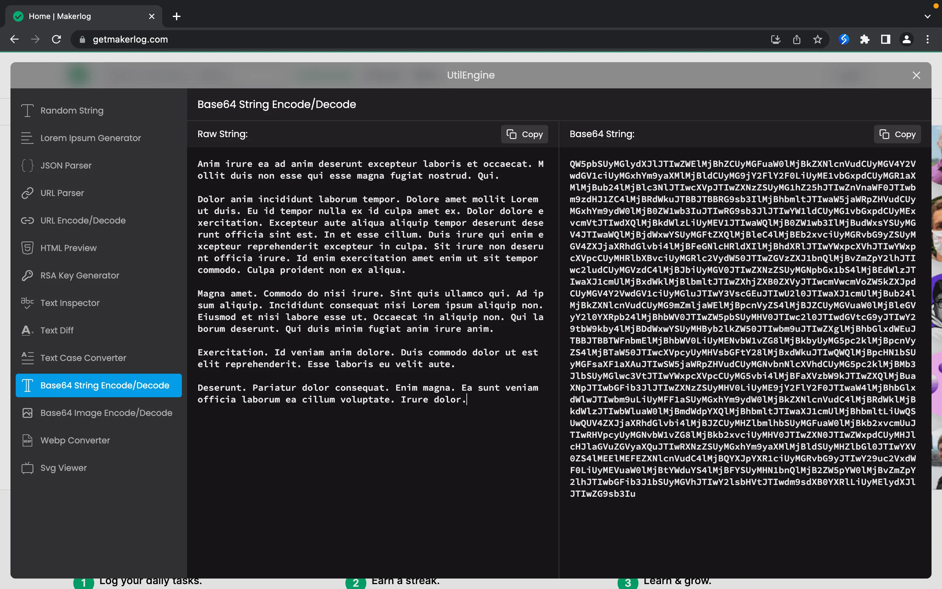Click the Text Inspector abc icon
The width and height of the screenshot is (942, 589).
[27, 303]
